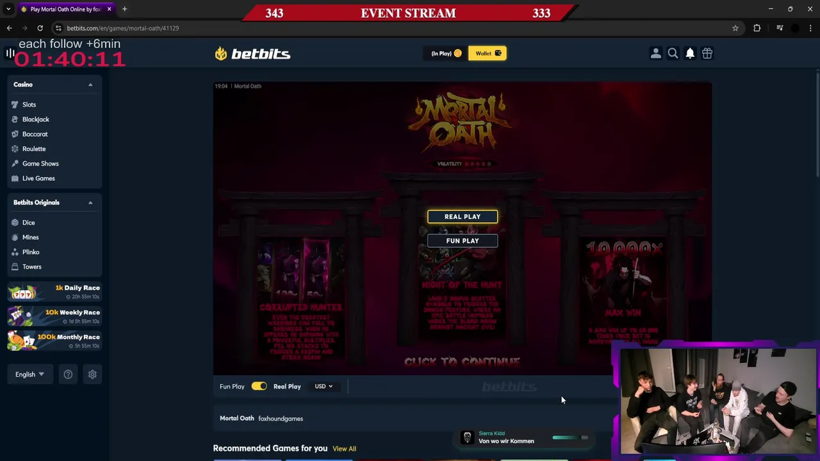
Task: Go back in browser history
Action: (9, 28)
